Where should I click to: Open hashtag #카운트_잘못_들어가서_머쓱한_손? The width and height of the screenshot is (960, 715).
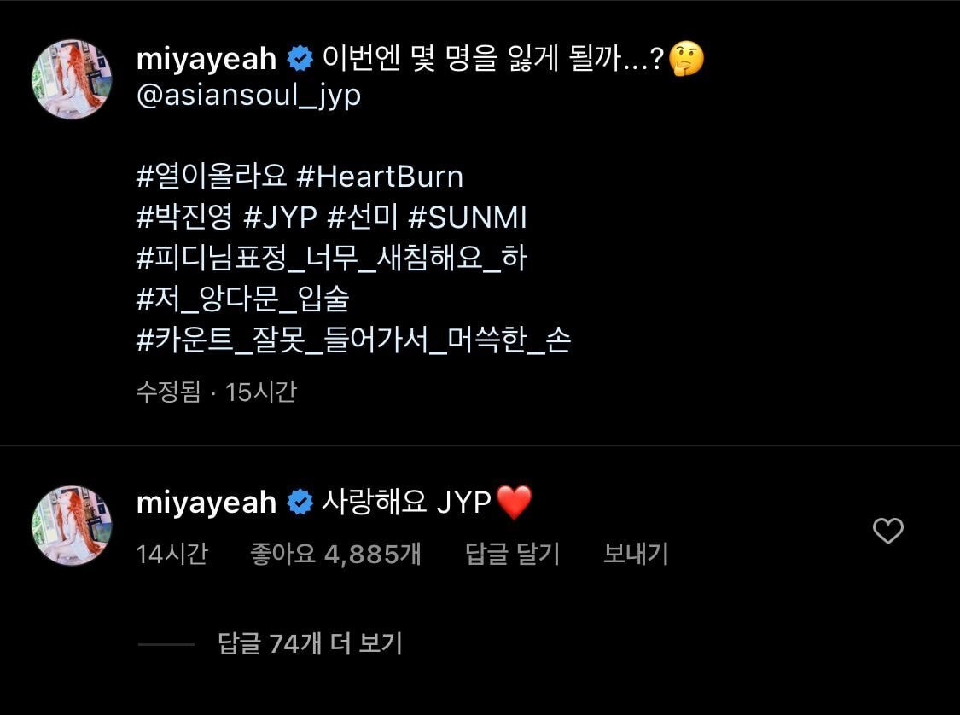click(x=353, y=340)
